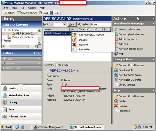Click the Library settings icon
The height and width of the screenshot is (131, 156).
116,85
